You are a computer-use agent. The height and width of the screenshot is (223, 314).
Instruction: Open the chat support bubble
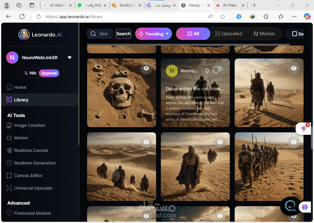[290, 206]
